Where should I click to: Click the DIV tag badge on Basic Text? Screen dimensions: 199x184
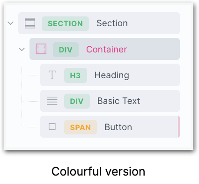77,101
